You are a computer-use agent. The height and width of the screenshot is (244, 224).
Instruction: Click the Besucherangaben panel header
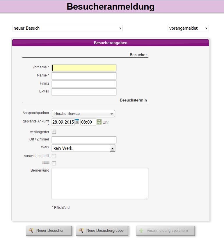110,43
